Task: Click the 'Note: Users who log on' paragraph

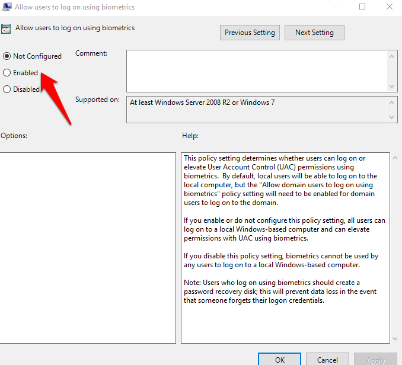Action: tap(280, 292)
